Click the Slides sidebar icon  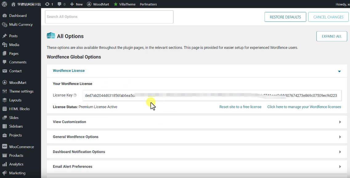tap(4, 118)
